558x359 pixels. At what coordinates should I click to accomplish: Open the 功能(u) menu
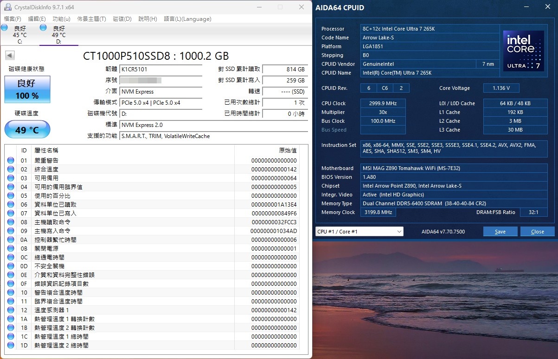(62, 19)
